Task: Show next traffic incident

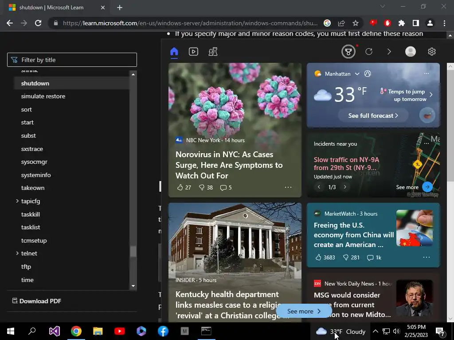Action: pyautogui.click(x=345, y=187)
